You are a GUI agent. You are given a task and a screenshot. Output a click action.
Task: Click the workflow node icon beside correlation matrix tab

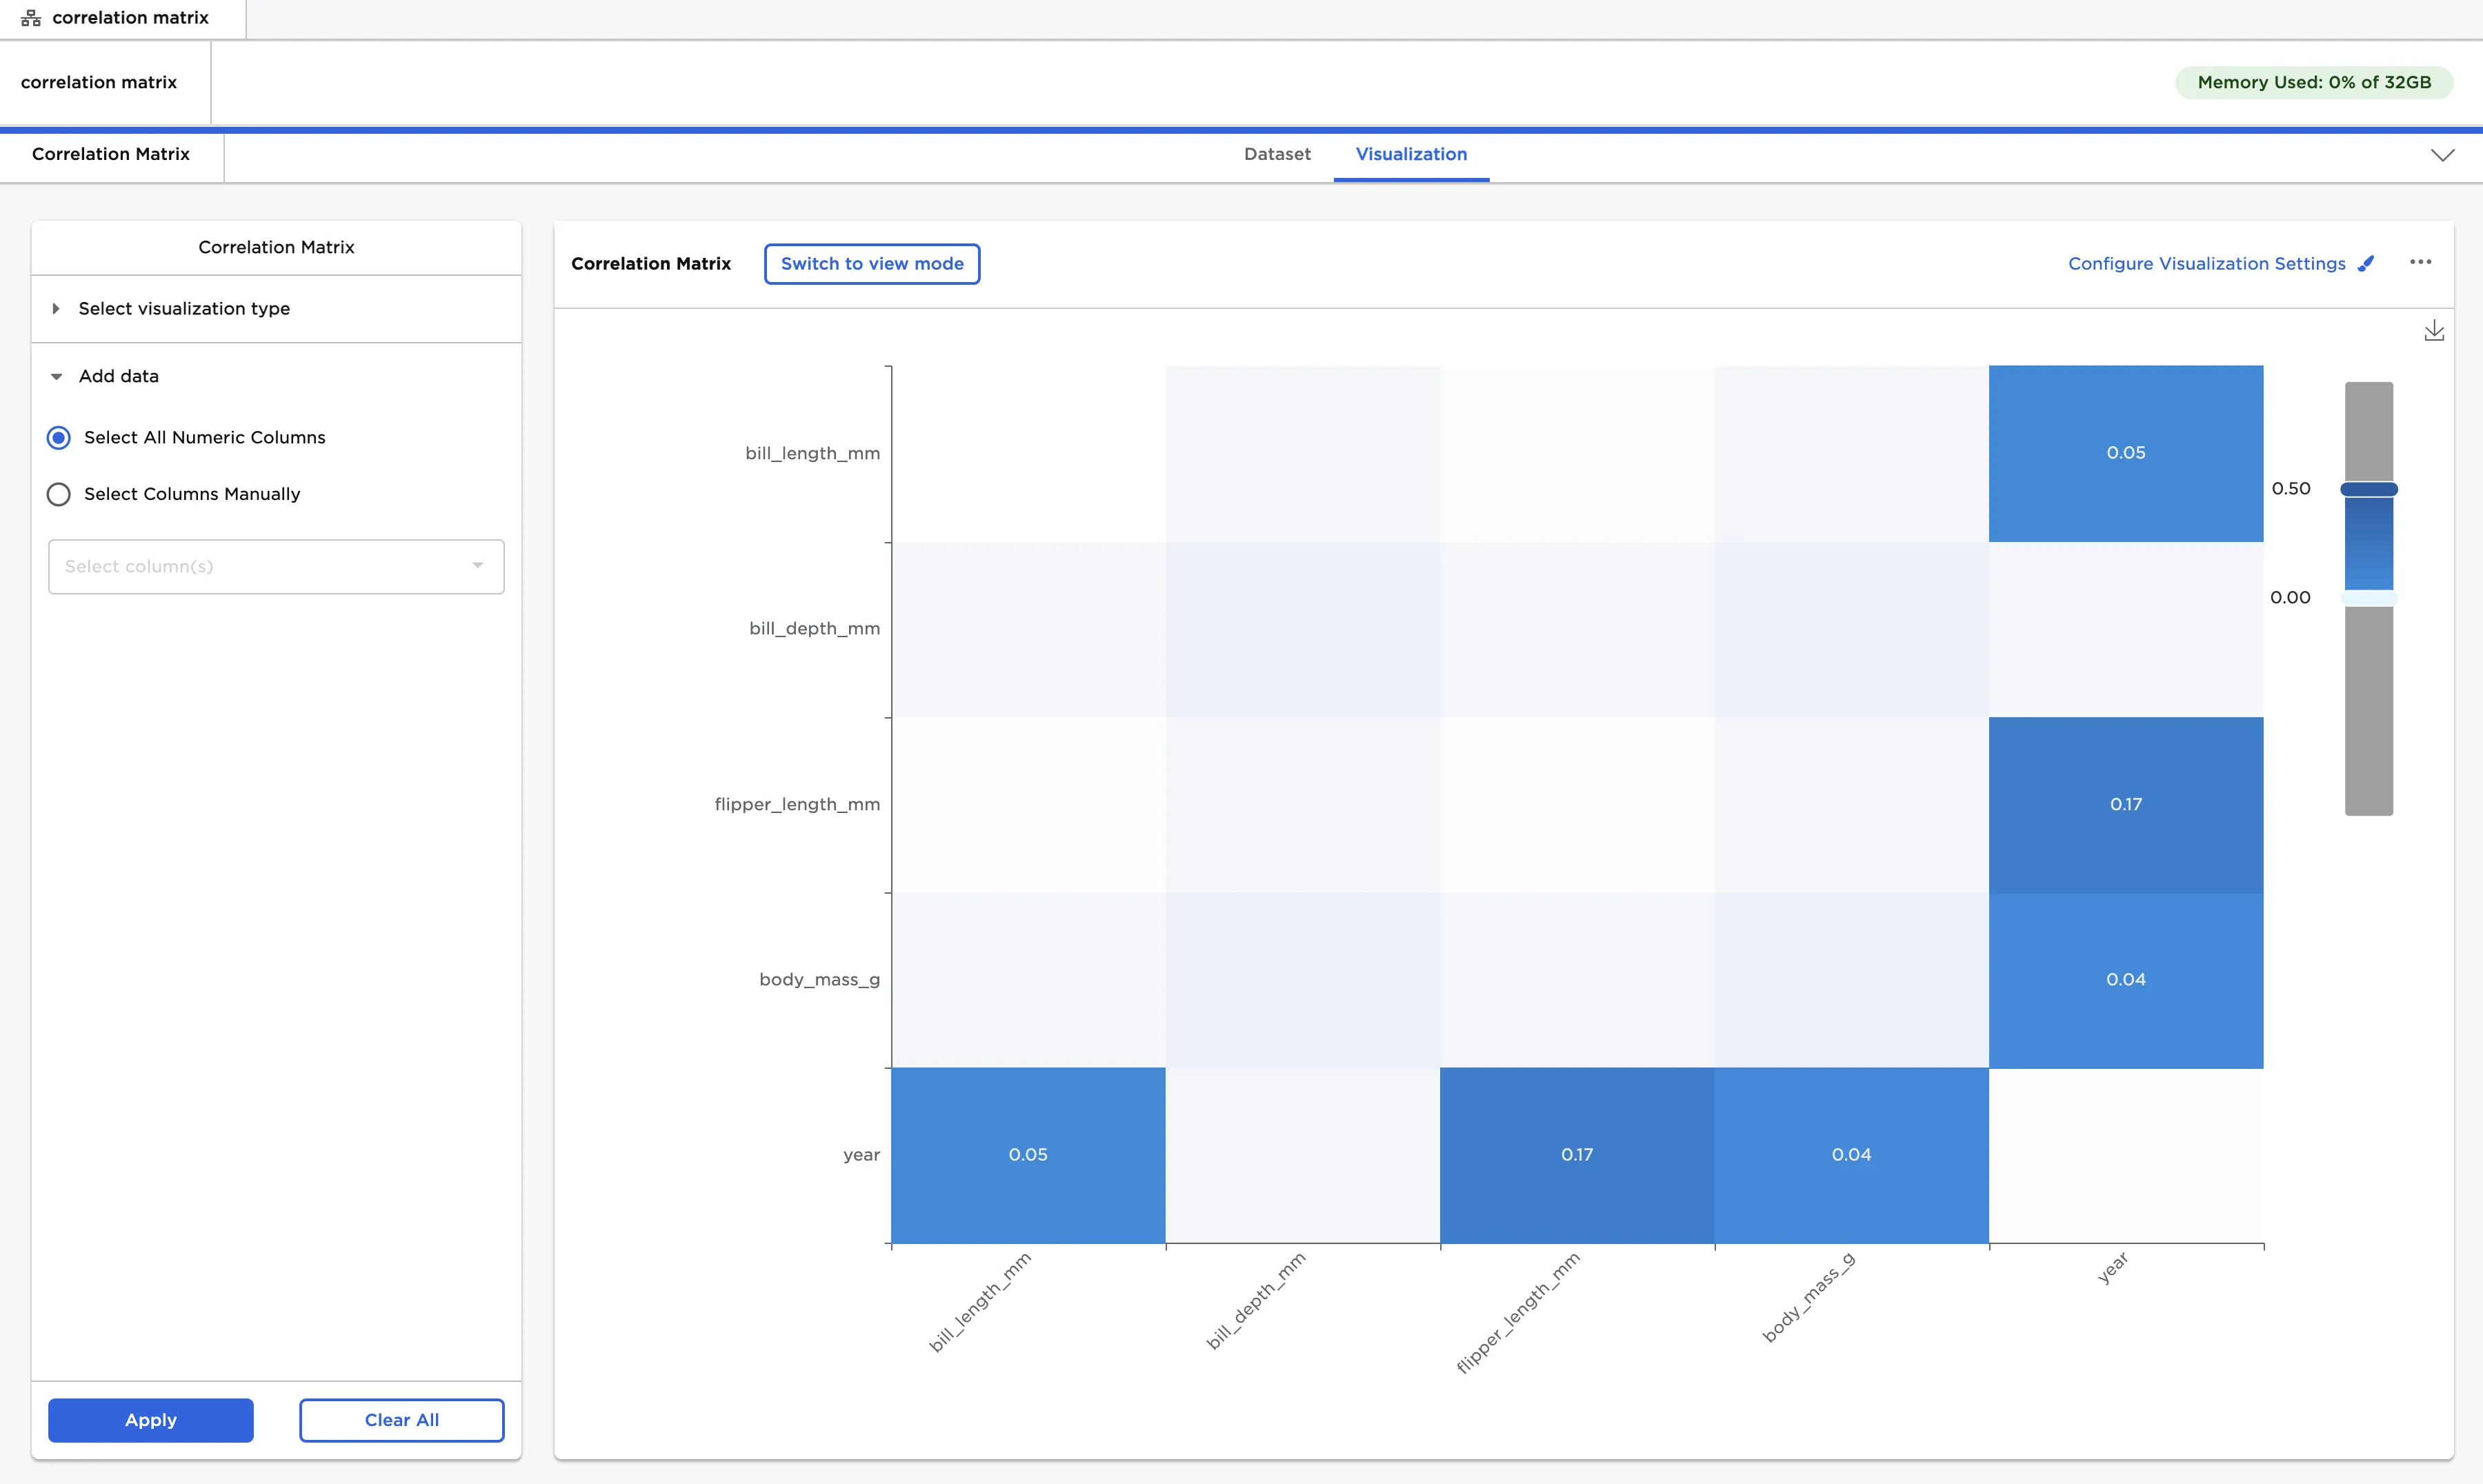[31, 17]
